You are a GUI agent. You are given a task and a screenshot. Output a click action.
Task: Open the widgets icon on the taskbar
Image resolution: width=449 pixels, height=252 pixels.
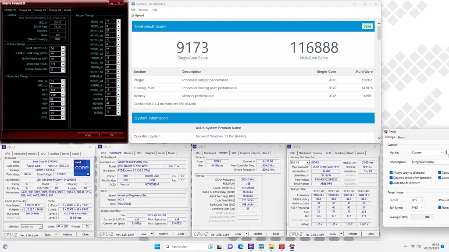point(5,247)
